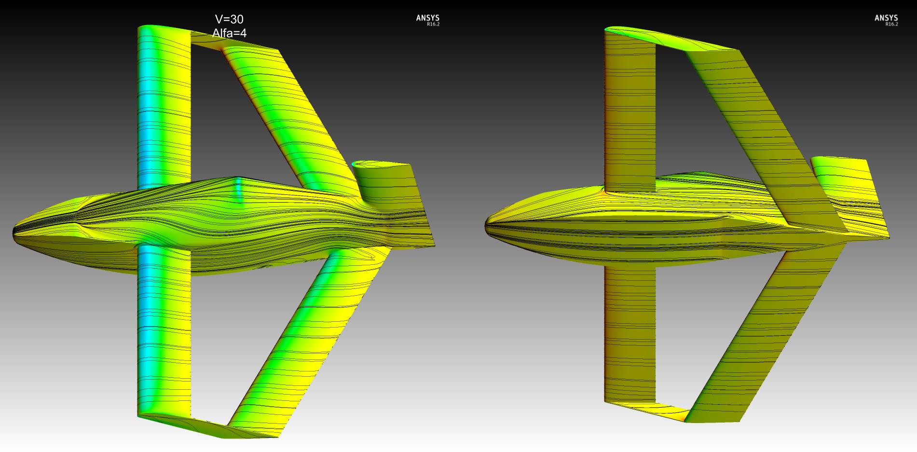Select upper front wing of right model
Image resolution: width=917 pixels, height=452 pixels.
pyautogui.click(x=630, y=111)
